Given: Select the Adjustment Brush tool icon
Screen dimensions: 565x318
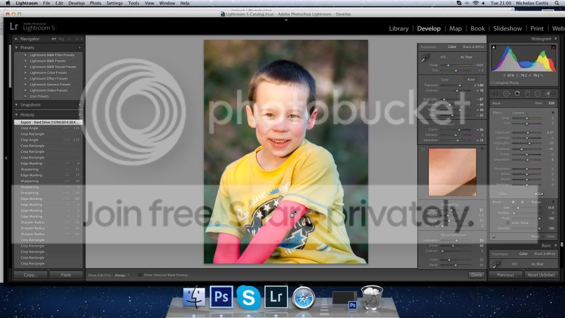Looking at the screenshot, I should tap(550, 94).
